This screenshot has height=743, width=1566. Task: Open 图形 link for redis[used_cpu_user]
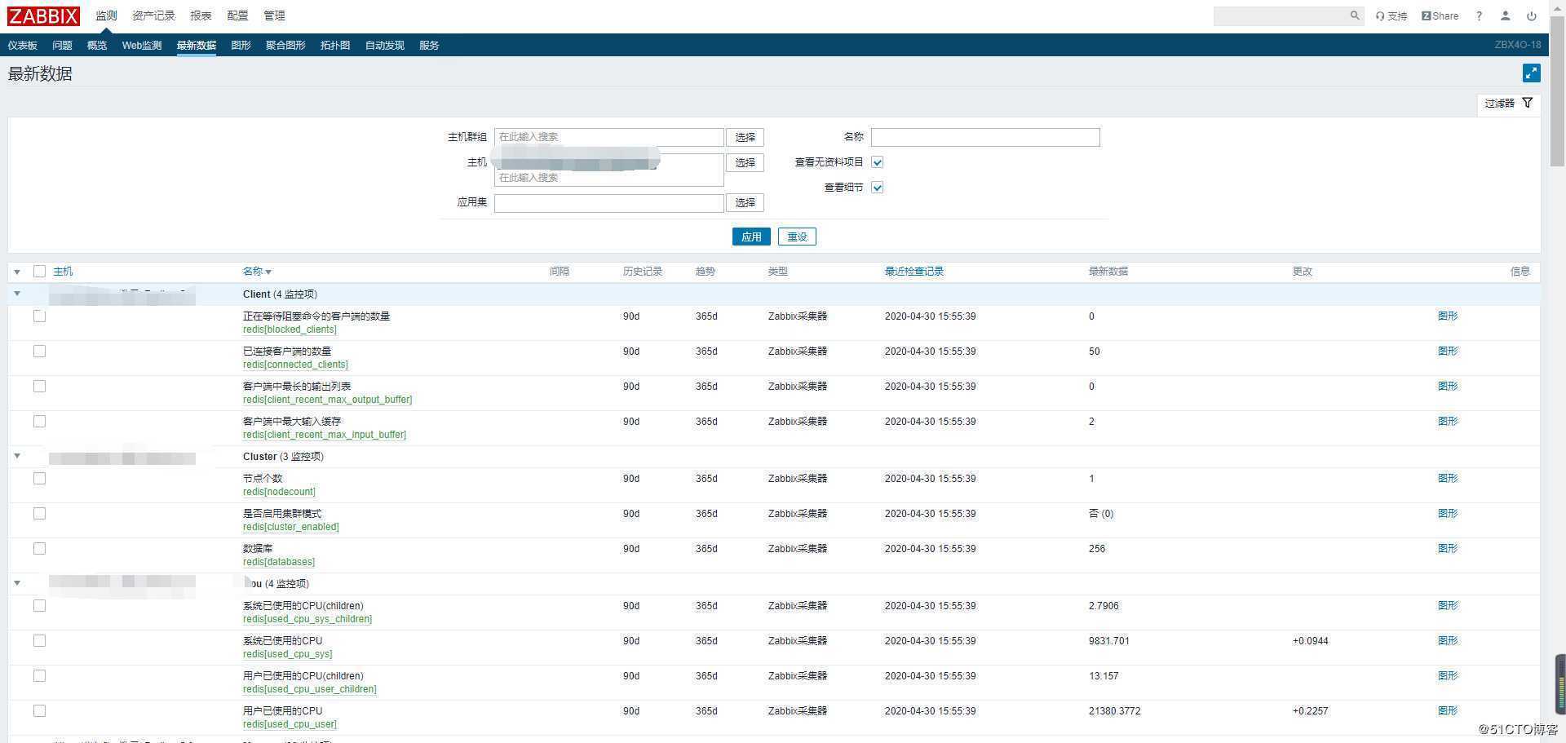click(1448, 711)
